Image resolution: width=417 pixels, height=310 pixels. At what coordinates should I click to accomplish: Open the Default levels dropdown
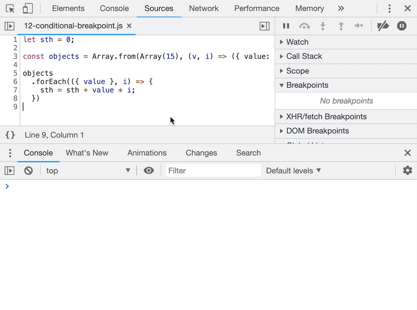point(293,170)
